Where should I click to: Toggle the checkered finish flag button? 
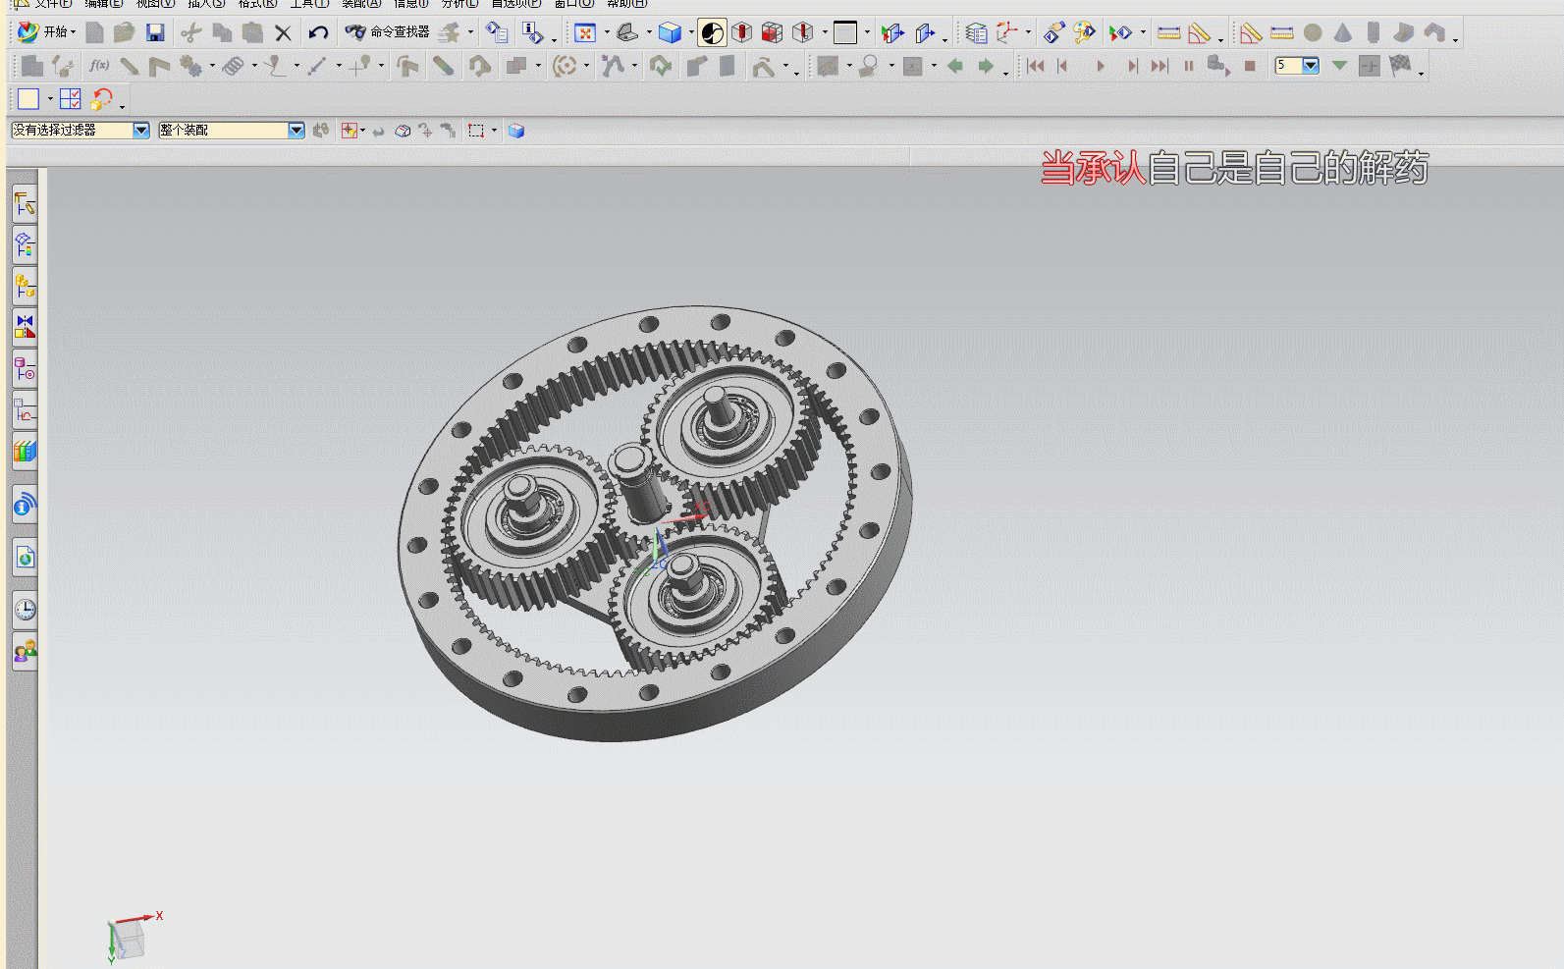[1401, 66]
